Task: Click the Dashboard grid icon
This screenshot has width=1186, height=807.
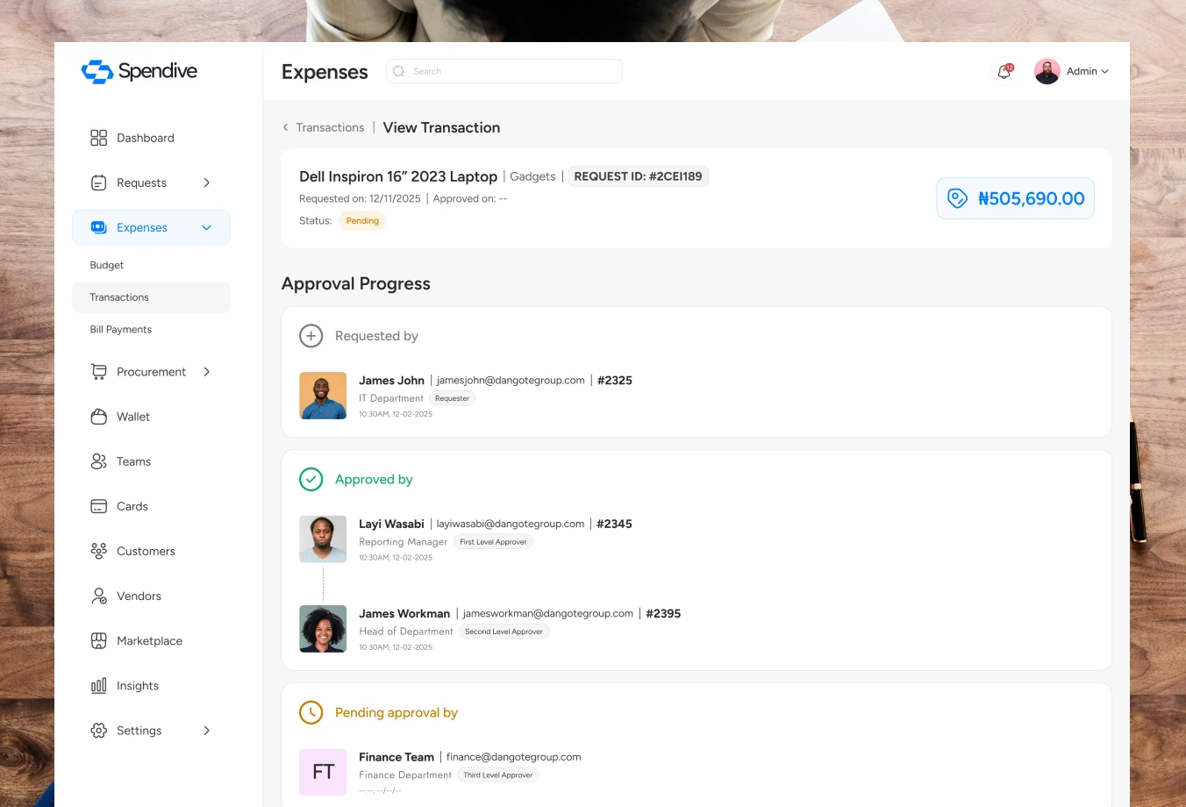Action: [98, 138]
